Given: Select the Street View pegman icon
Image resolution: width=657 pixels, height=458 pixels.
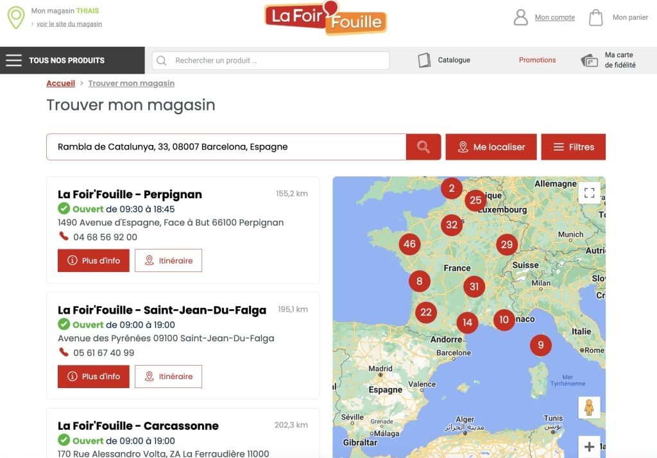Looking at the screenshot, I should coord(589,407).
